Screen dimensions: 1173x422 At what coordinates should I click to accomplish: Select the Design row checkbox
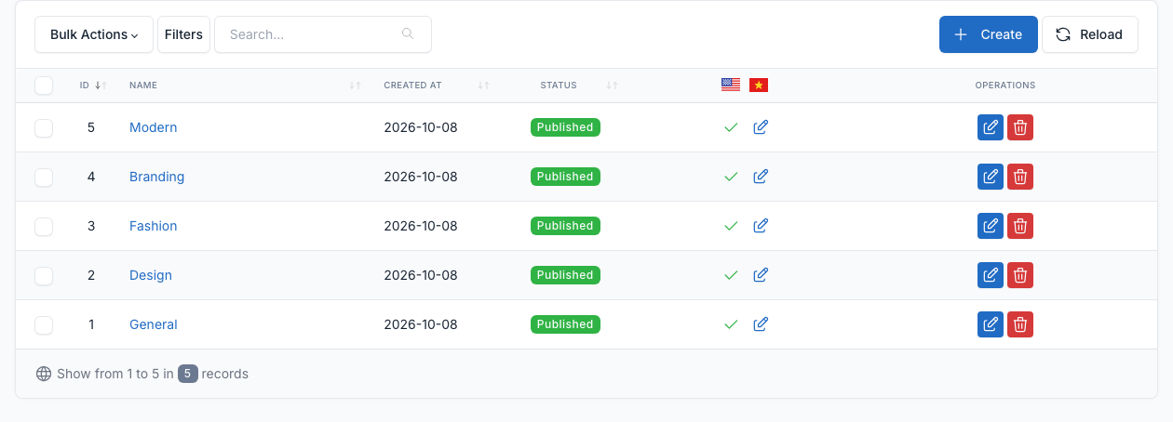pos(44,276)
